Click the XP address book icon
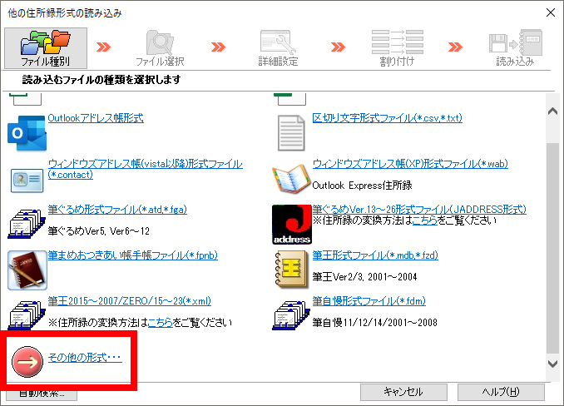 coord(291,179)
